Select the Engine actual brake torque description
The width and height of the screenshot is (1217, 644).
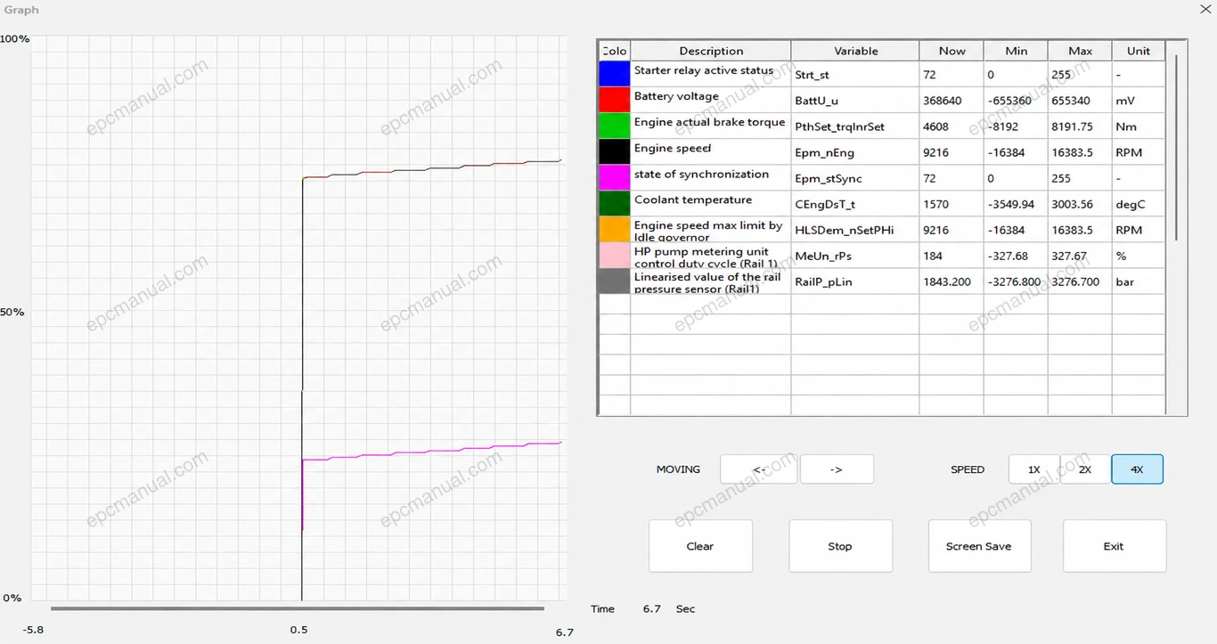(x=711, y=126)
